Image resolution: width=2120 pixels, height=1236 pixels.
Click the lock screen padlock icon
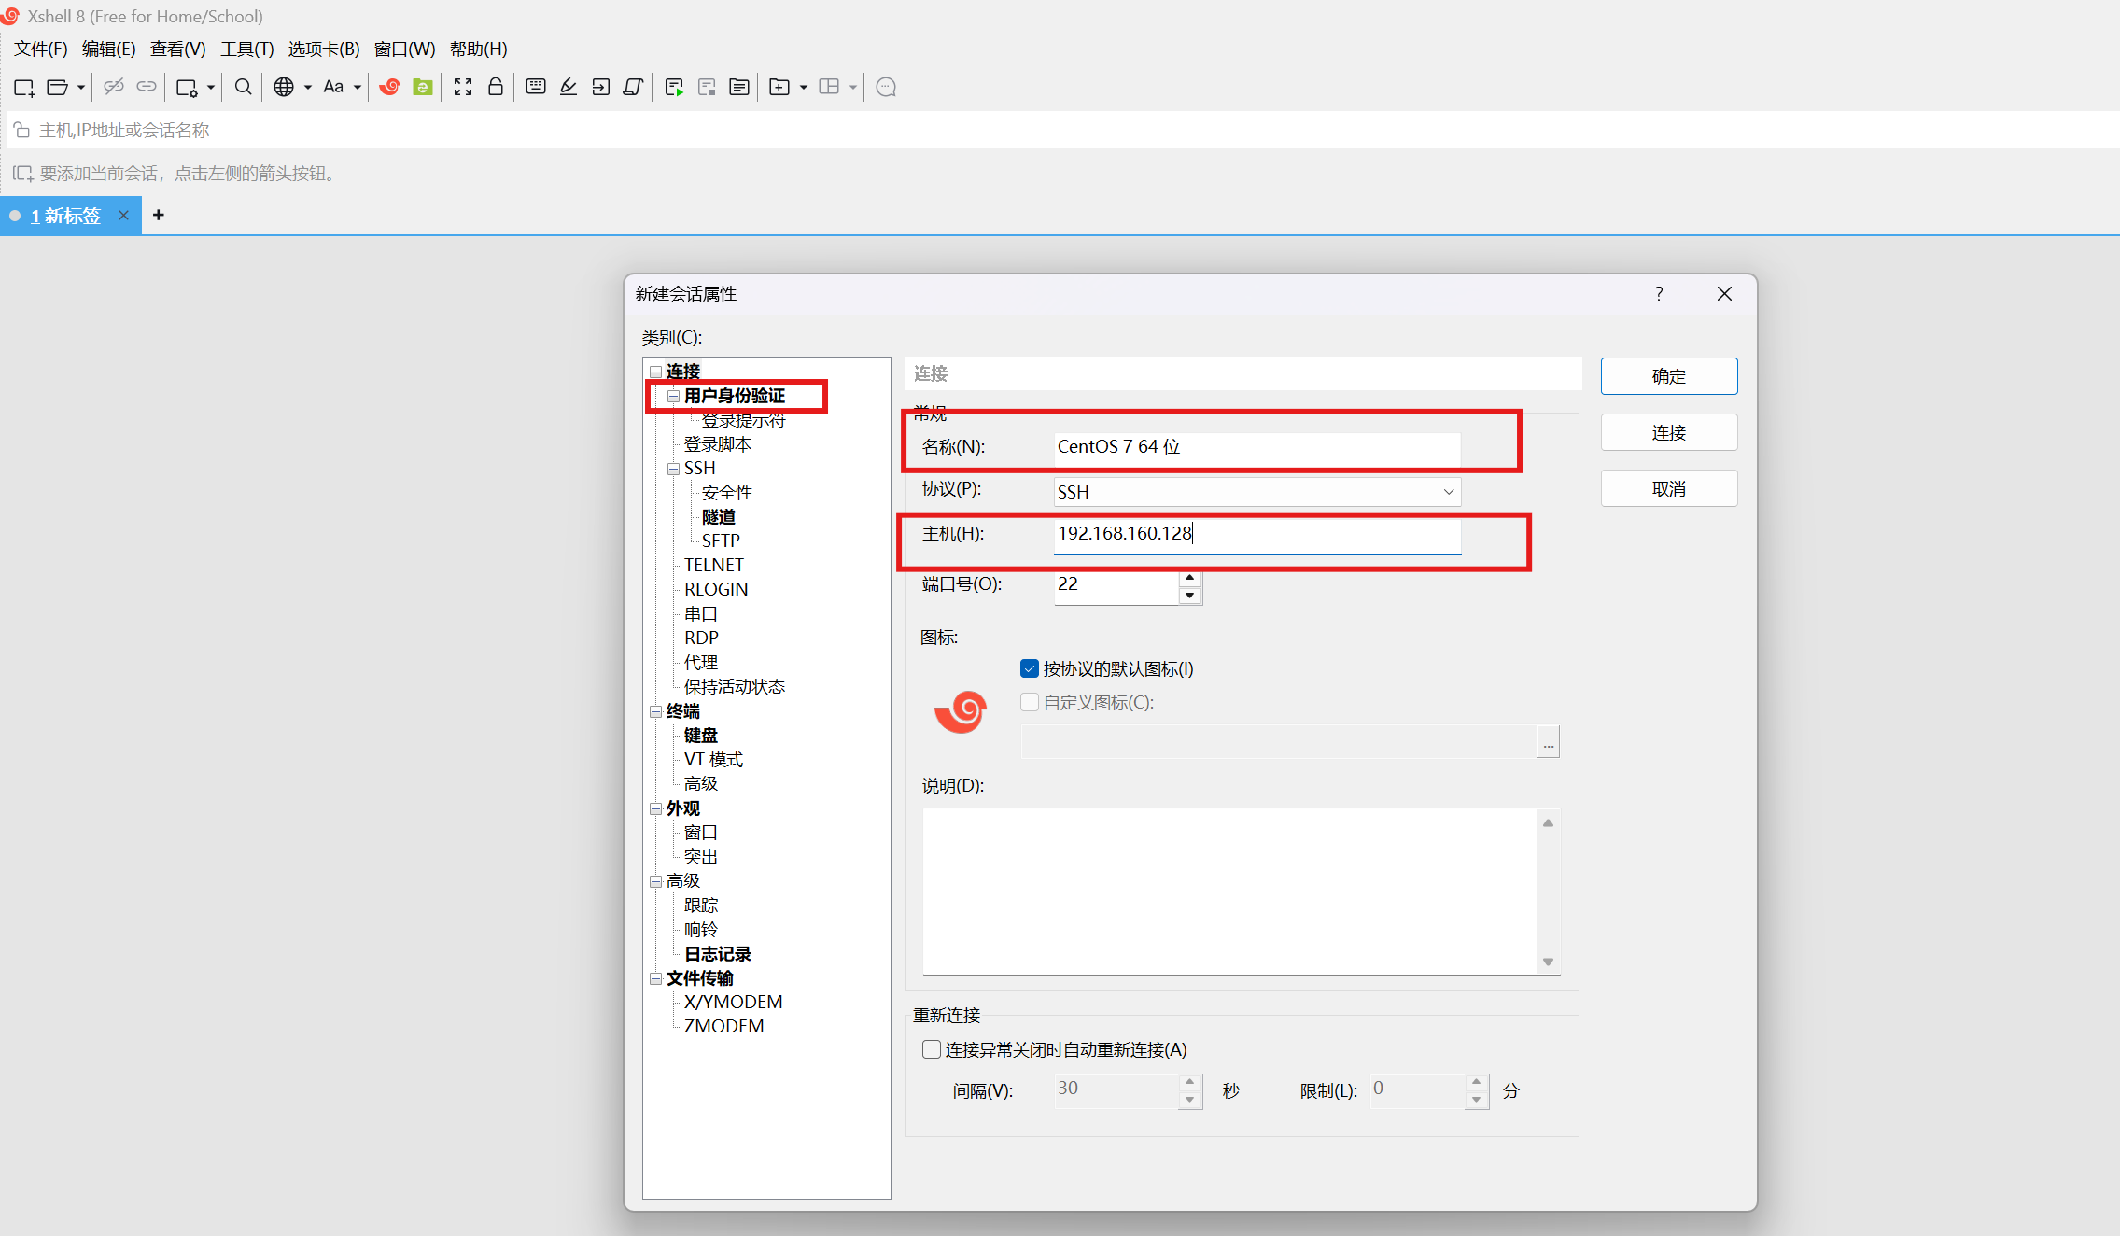pyautogui.click(x=496, y=87)
